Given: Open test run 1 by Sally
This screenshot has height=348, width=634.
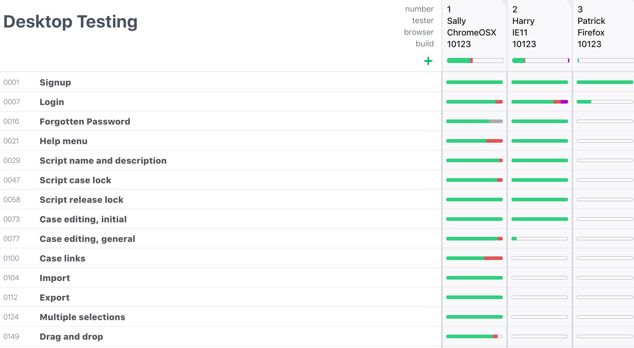Looking at the screenshot, I should point(475,27).
